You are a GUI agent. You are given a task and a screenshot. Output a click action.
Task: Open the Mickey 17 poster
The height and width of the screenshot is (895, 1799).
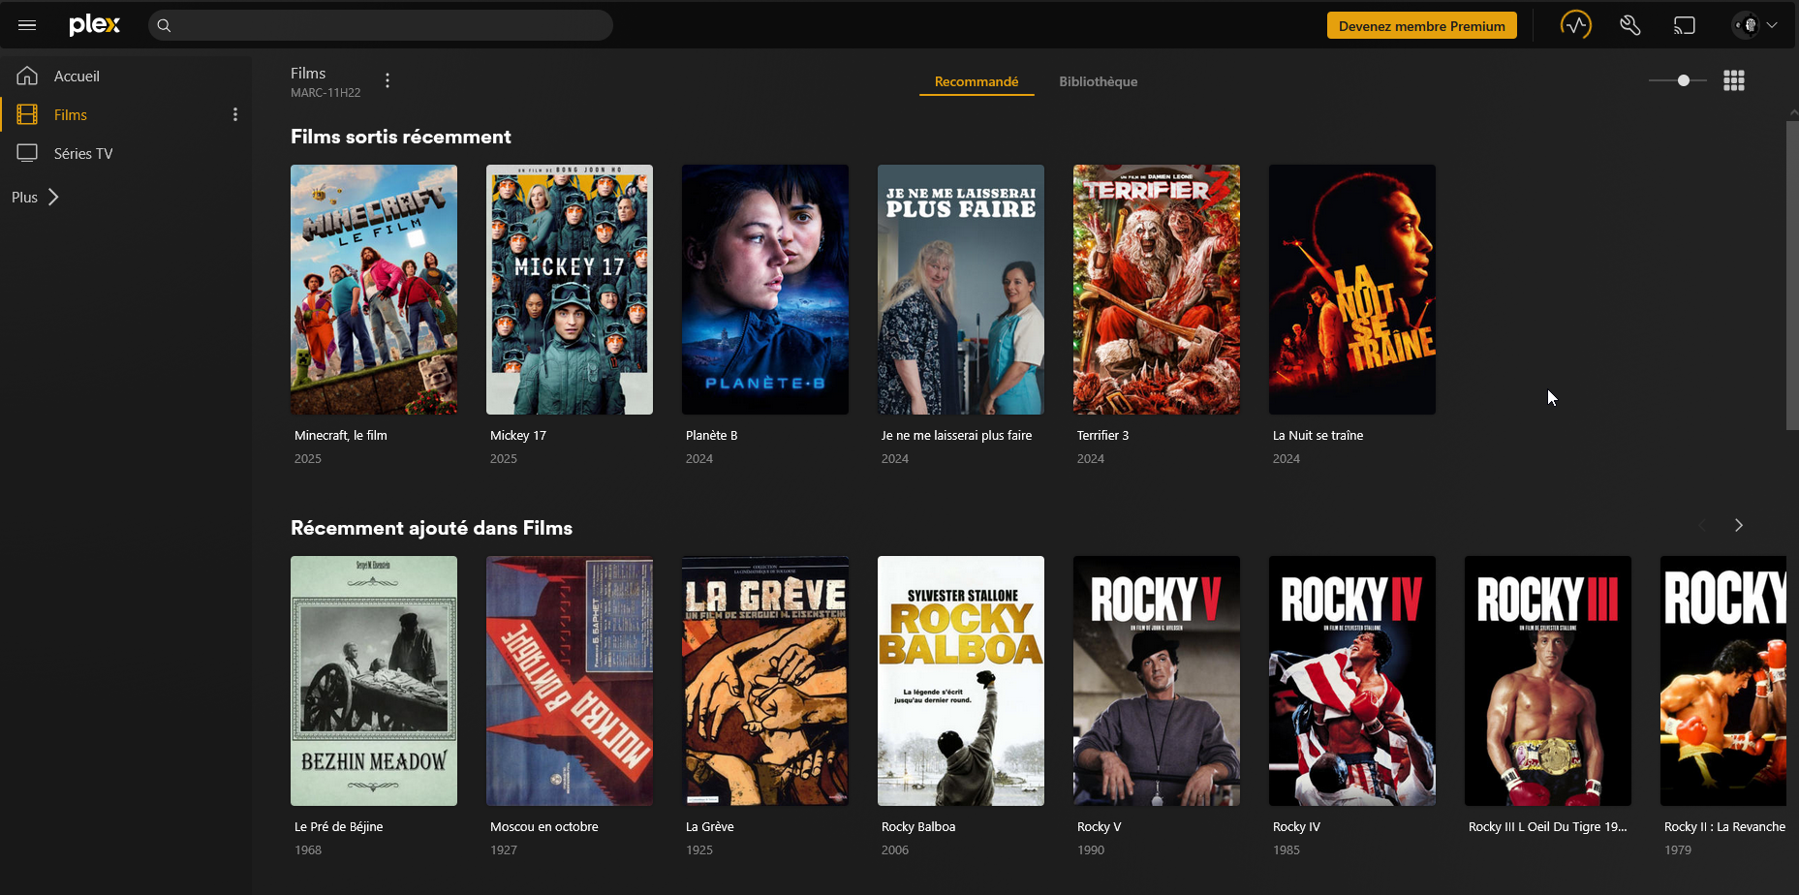point(570,290)
